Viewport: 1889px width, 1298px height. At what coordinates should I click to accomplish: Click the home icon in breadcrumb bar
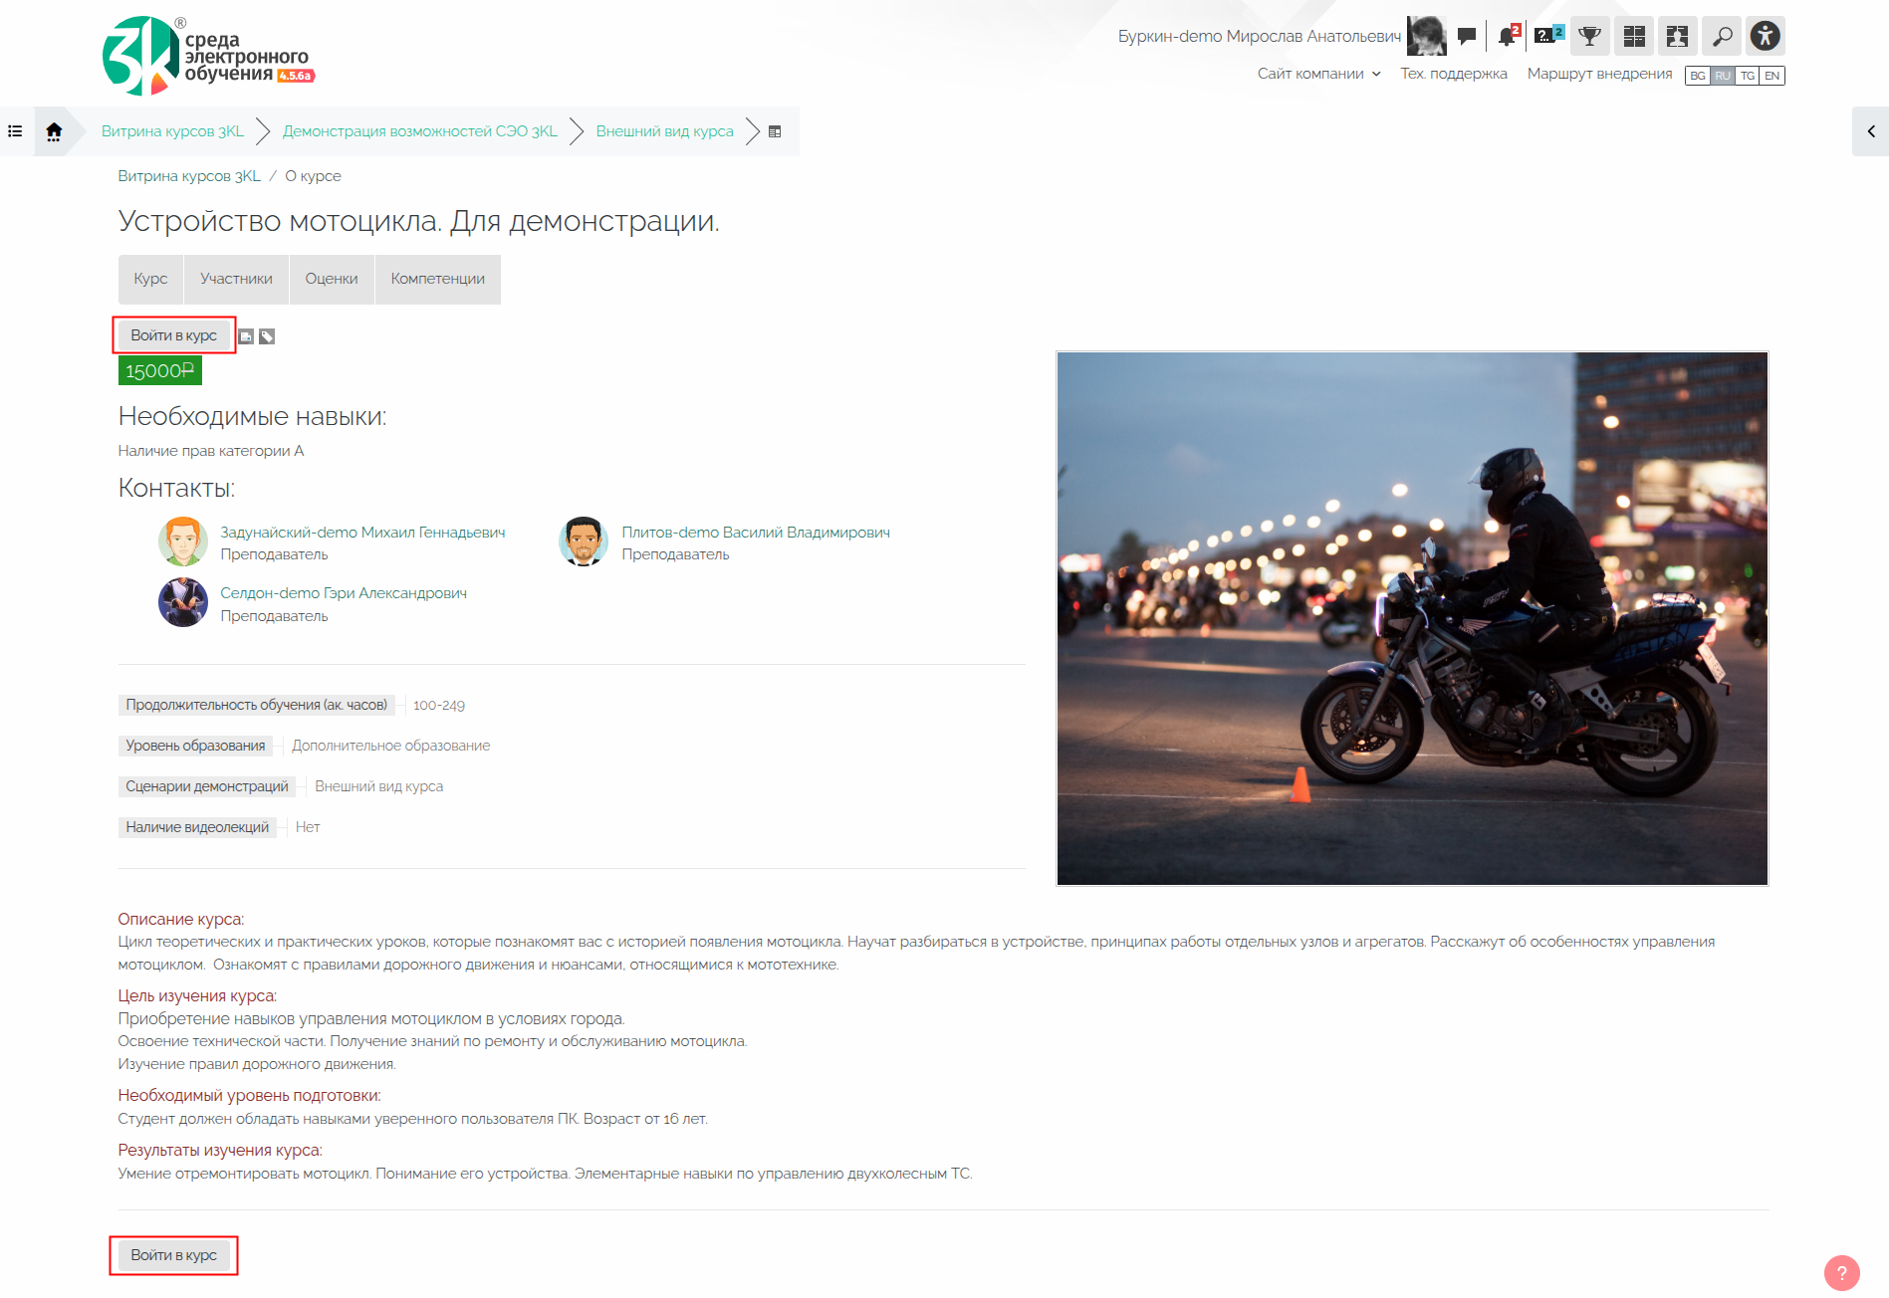pyautogui.click(x=54, y=131)
